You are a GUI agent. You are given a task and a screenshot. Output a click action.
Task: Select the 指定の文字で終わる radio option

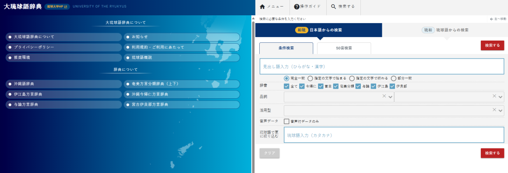coord(352,78)
